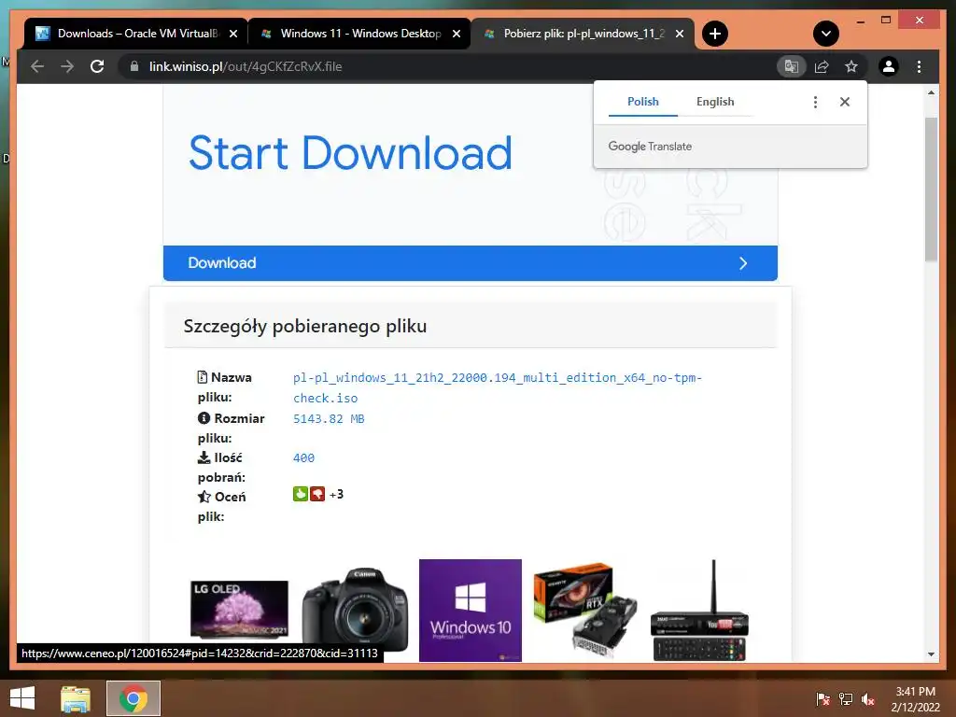The width and height of the screenshot is (956, 717).
Task: Translate page to English
Action: click(715, 102)
